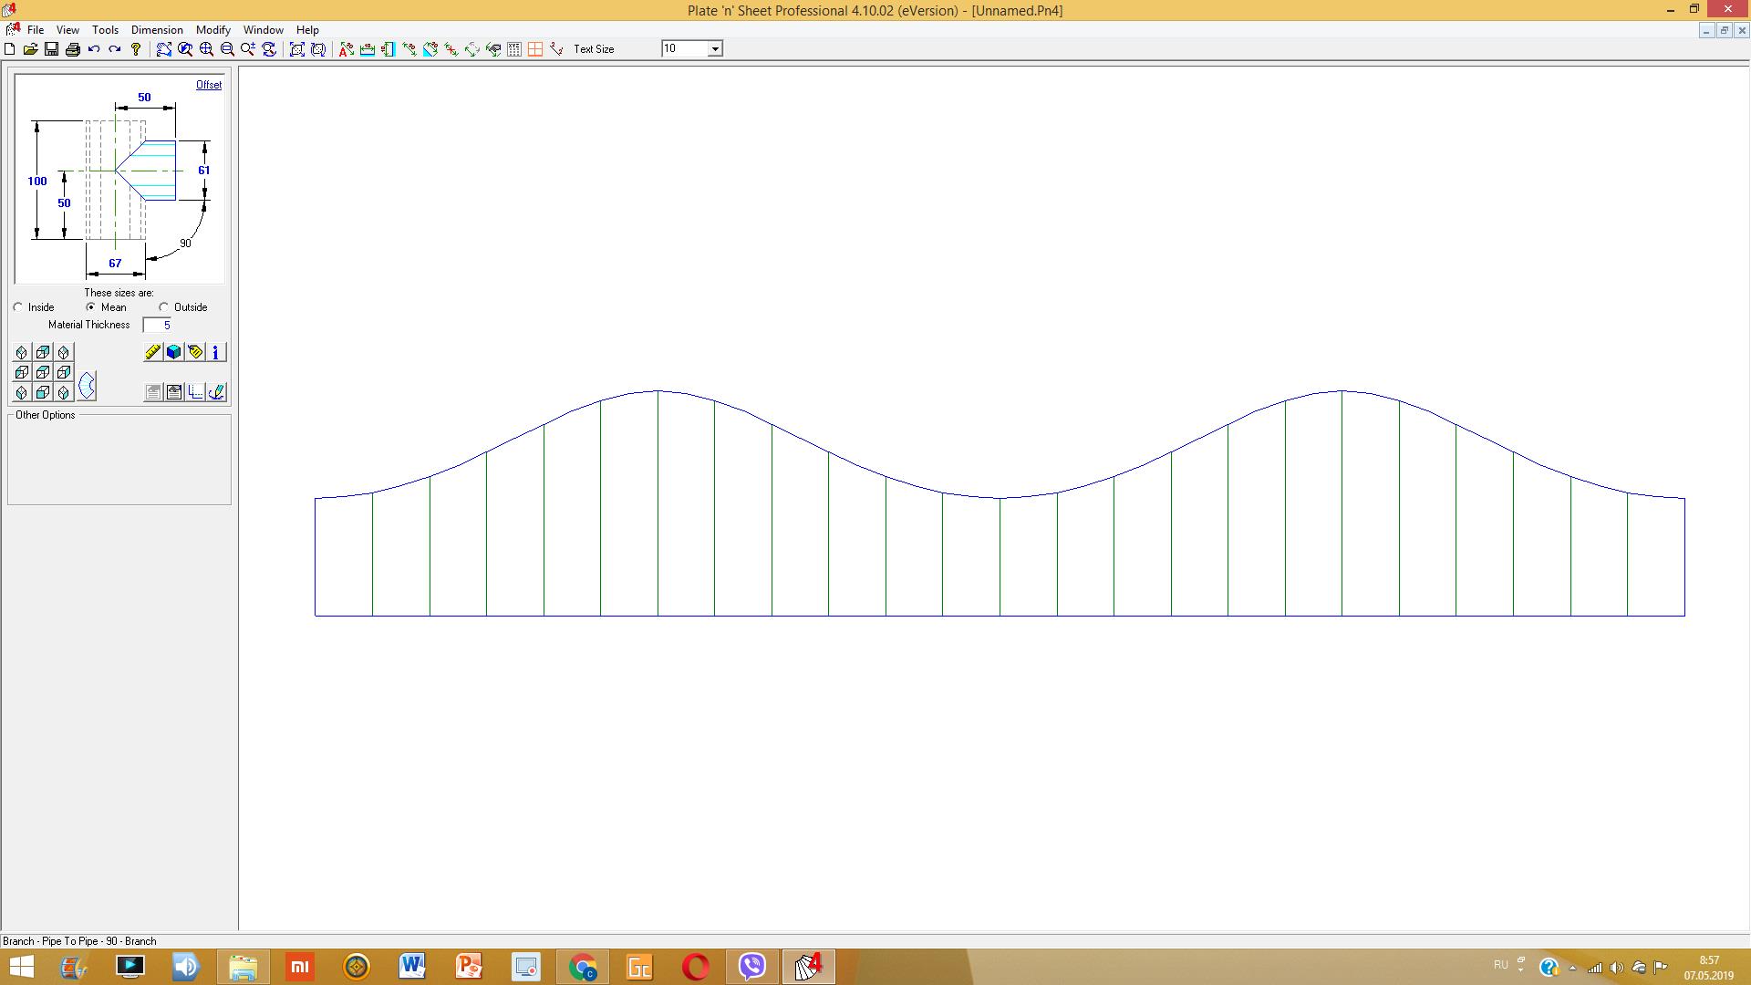Click the yellow tag label icon

click(195, 352)
